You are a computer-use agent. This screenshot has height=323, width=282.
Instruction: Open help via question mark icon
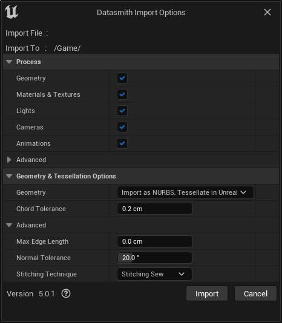click(x=66, y=293)
